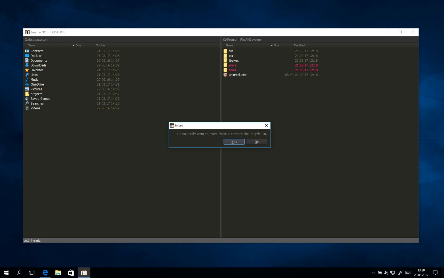444x278 pixels.
Task: Select the Contacts folder name
Action: (37, 51)
